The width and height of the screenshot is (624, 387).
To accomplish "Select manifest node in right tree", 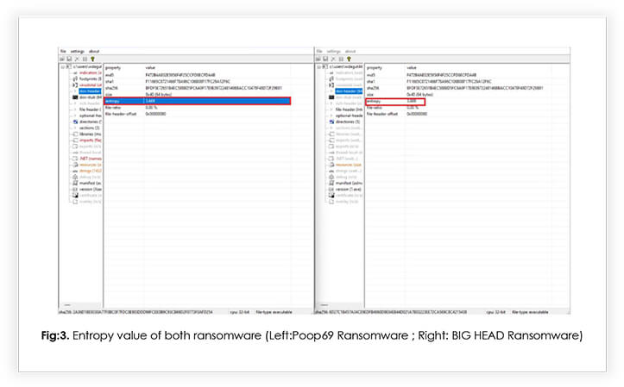I will 349,184.
